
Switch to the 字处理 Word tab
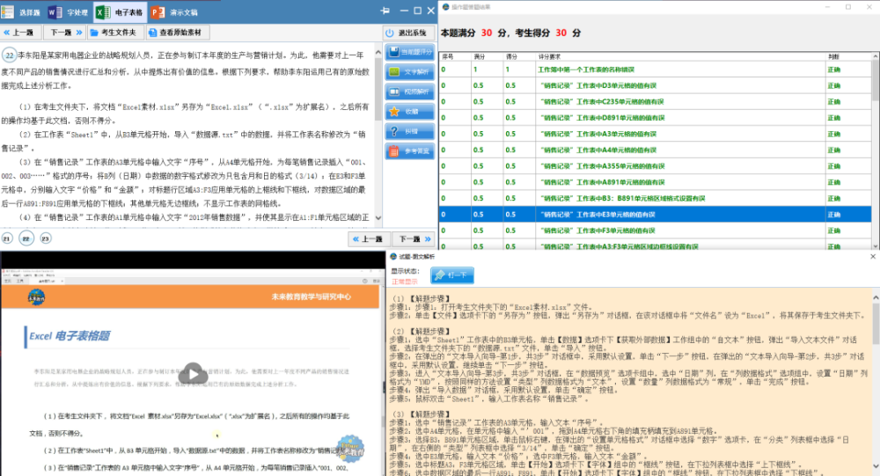(69, 11)
